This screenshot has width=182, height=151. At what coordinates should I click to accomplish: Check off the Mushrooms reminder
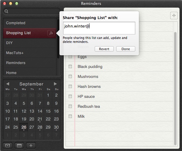pos(70,76)
